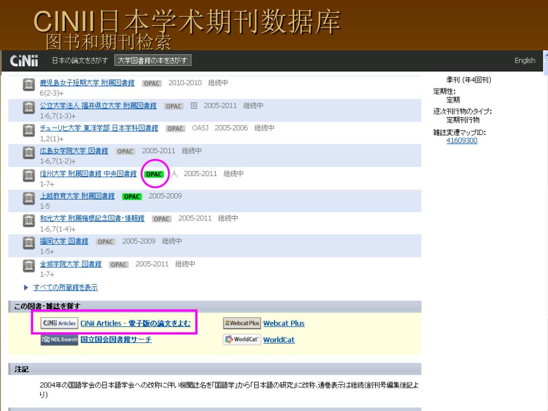548x411 pixels.
Task: Click library icon beside 福岡大学
Action: (x=29, y=243)
